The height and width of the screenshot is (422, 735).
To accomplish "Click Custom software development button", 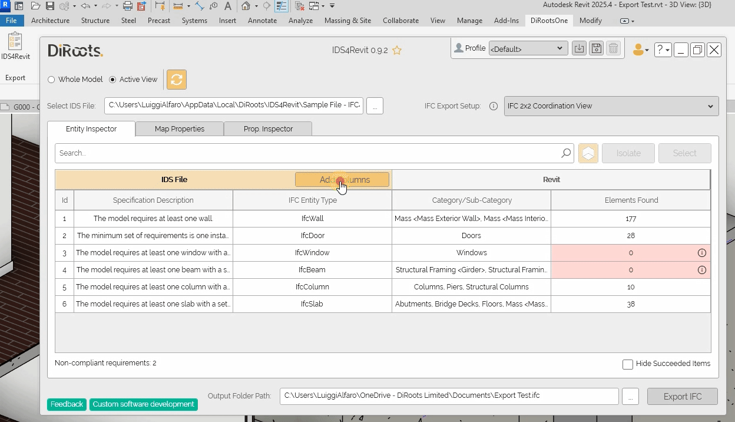I will point(143,404).
